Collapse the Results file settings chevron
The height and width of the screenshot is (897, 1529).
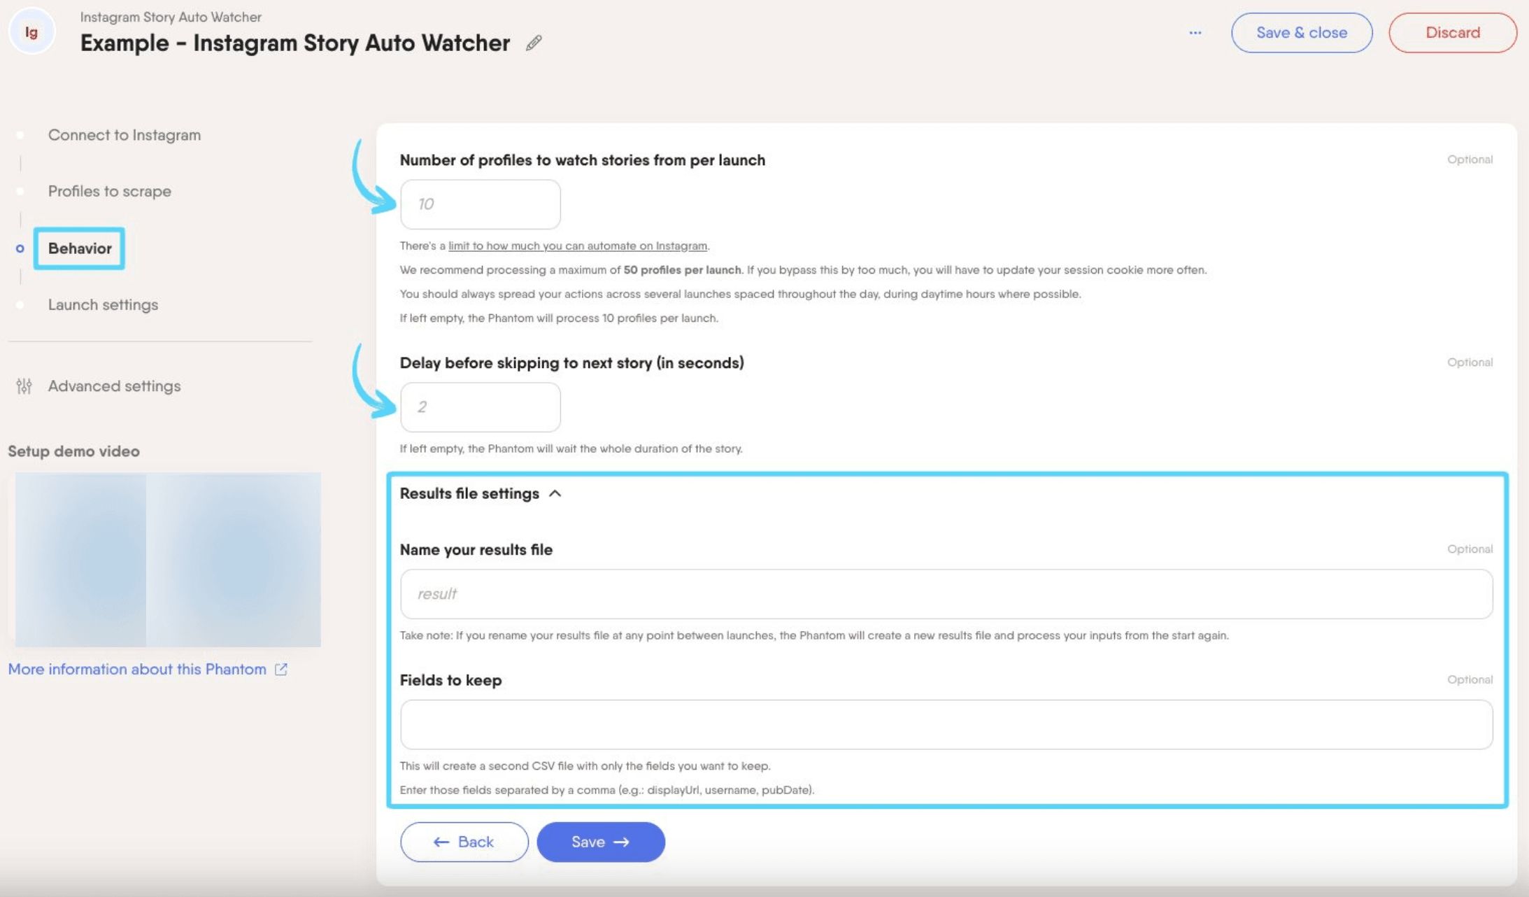click(x=555, y=493)
